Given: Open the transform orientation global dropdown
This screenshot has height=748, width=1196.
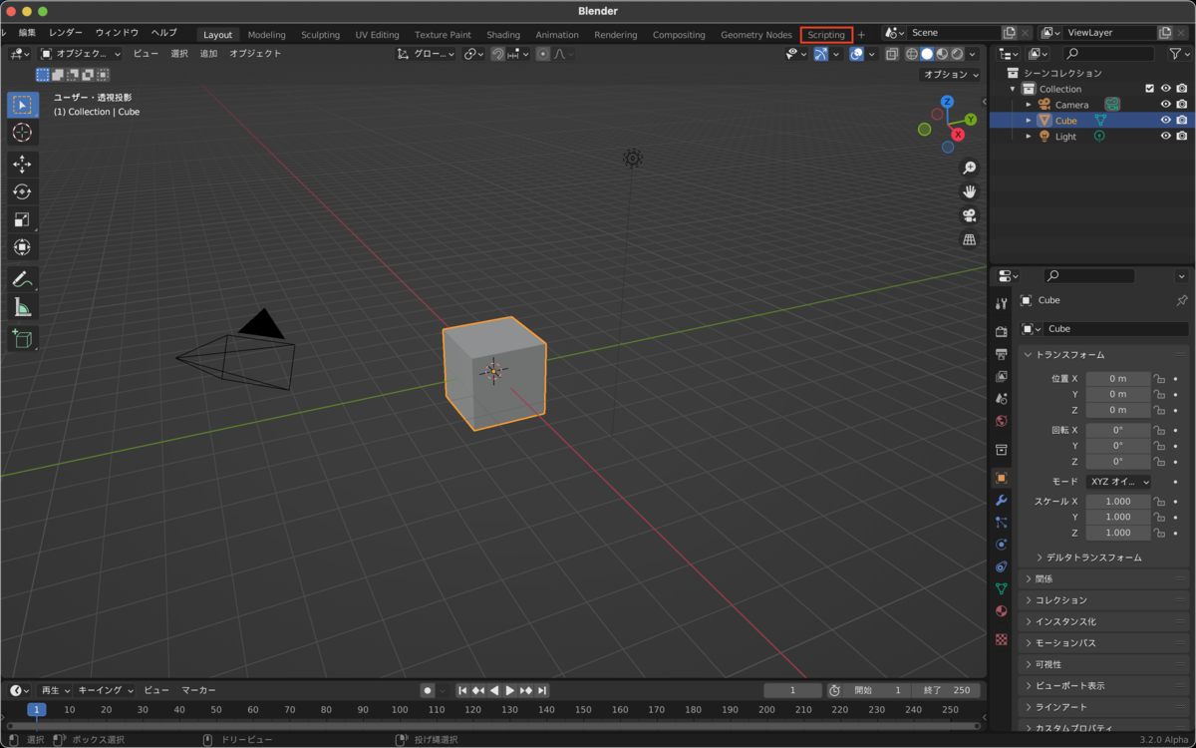Looking at the screenshot, I should pos(426,54).
